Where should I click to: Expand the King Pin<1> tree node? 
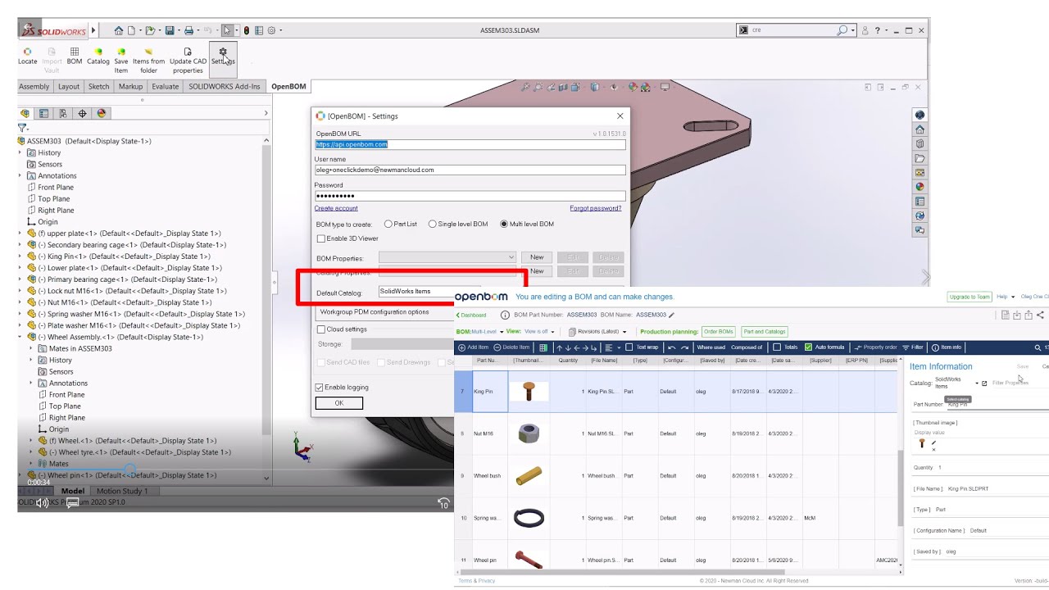point(21,256)
